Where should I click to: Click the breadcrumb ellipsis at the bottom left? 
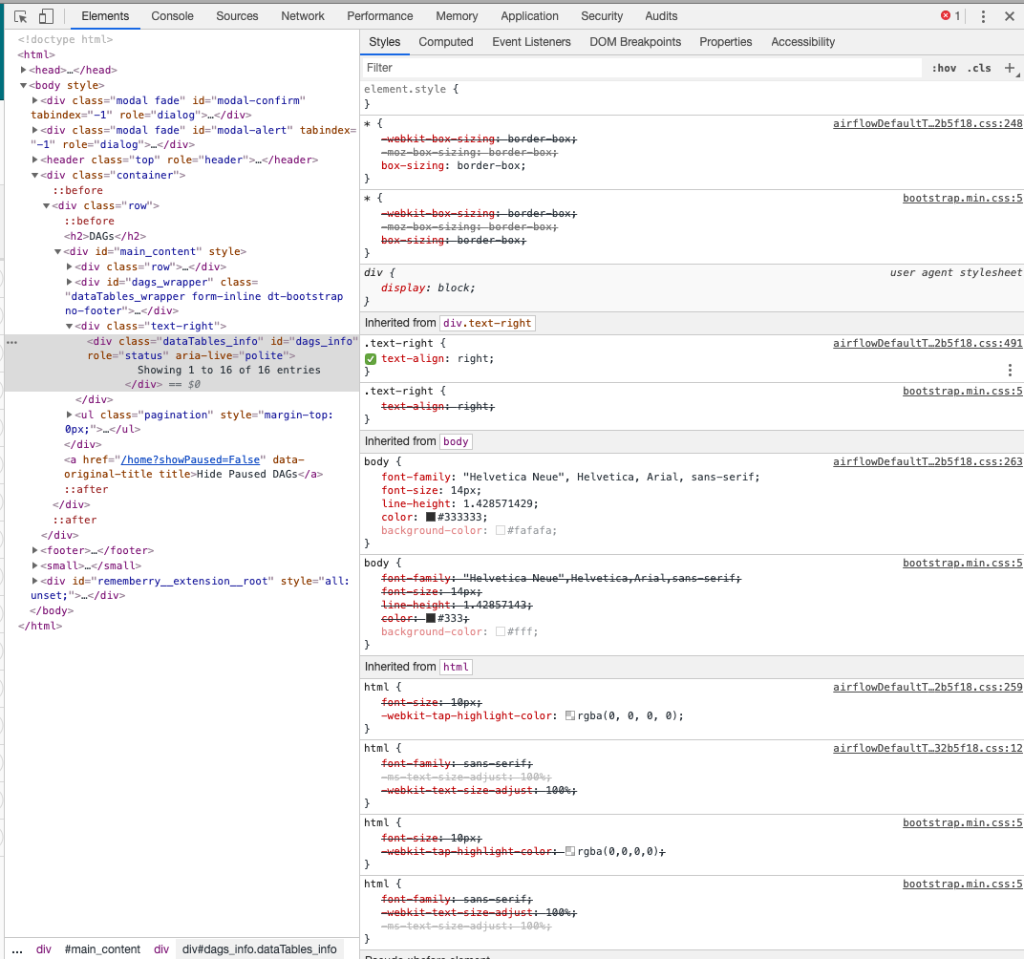(17, 949)
